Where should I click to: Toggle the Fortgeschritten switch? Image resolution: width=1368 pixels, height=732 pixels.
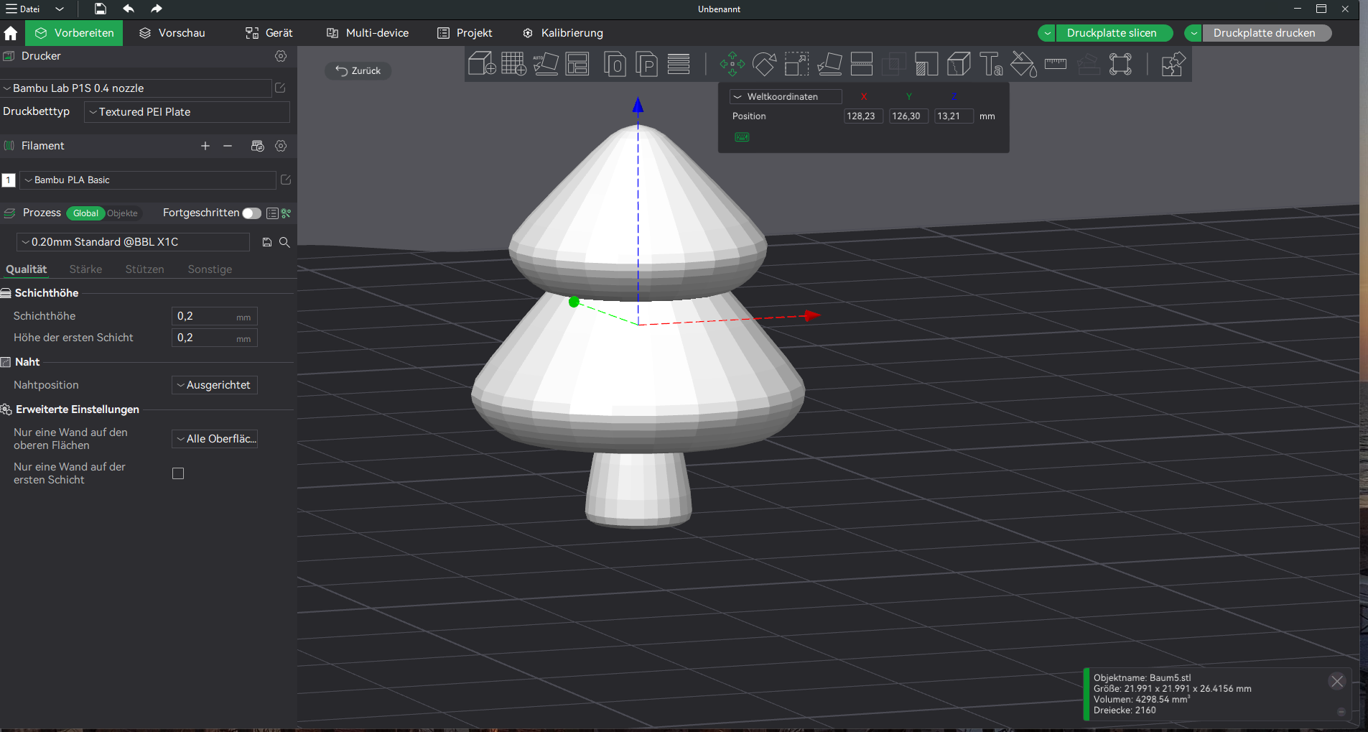251,213
